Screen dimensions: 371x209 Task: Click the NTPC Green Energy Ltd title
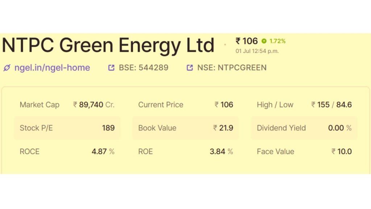pos(108,45)
